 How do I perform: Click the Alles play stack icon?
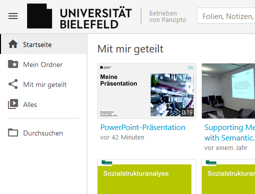coord(13,104)
